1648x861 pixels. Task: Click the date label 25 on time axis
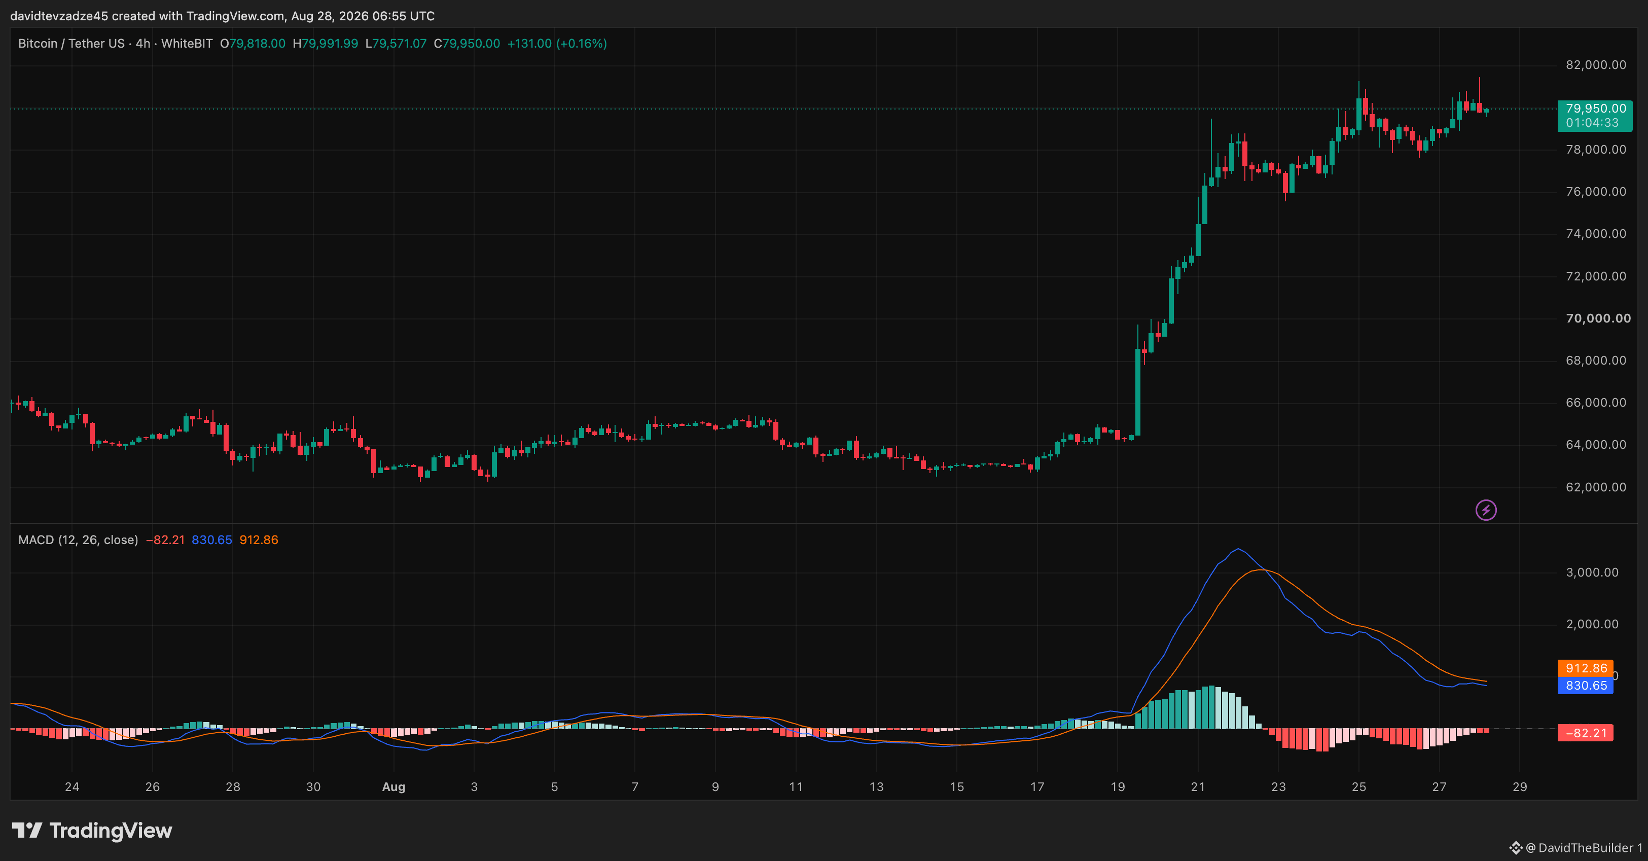[x=1359, y=787]
